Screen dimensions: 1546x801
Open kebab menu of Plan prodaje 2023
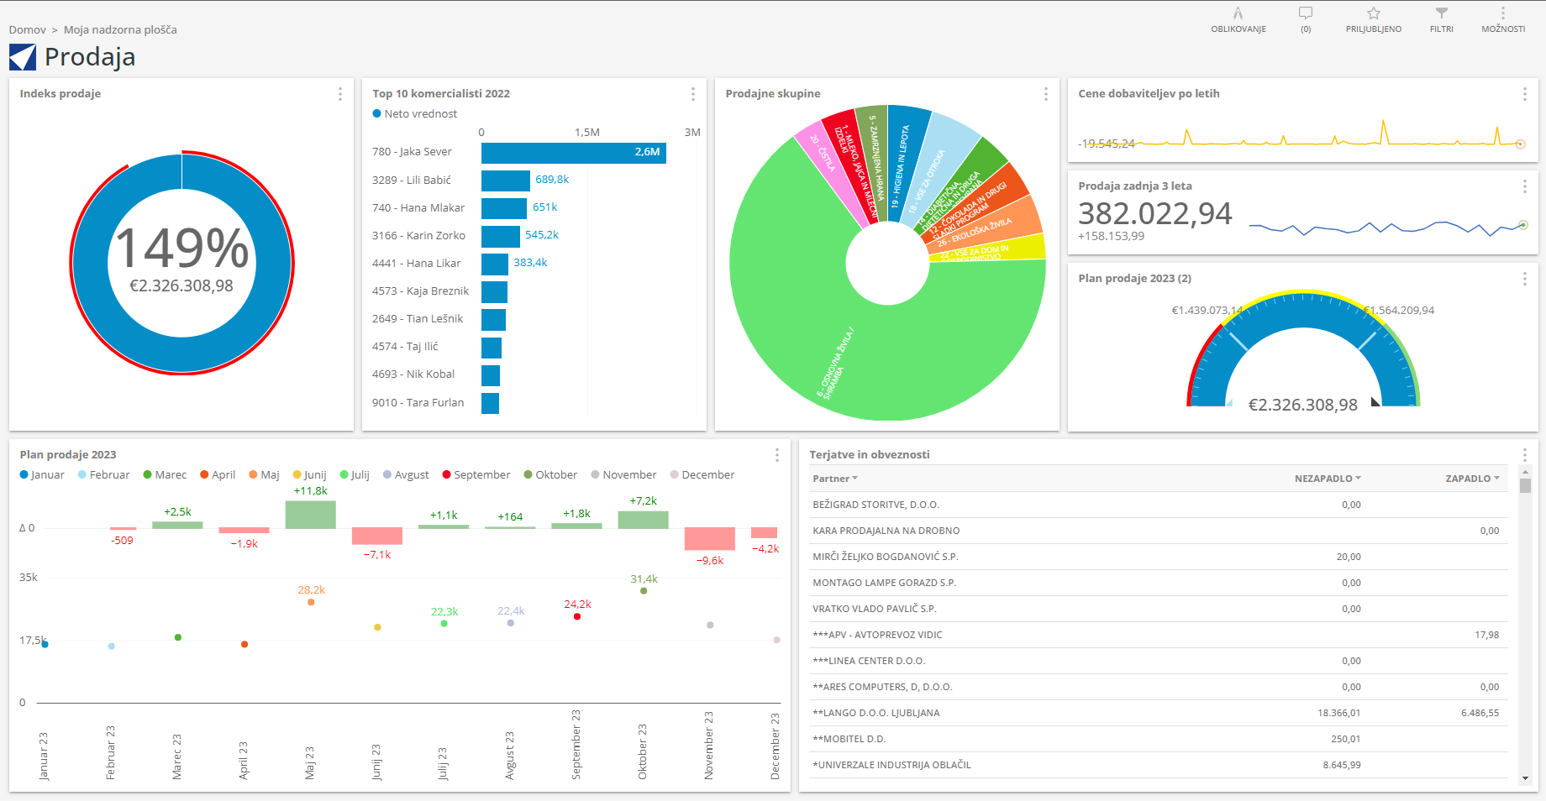[777, 455]
